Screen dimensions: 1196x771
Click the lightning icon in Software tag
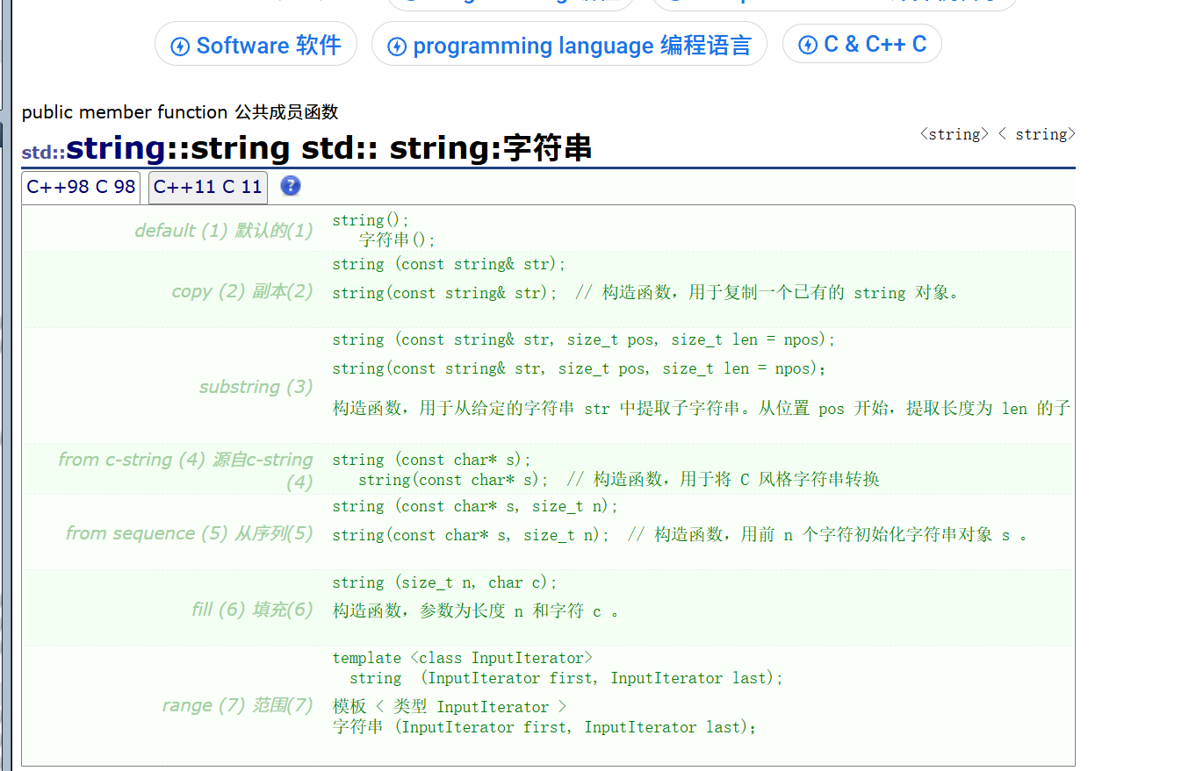(180, 46)
